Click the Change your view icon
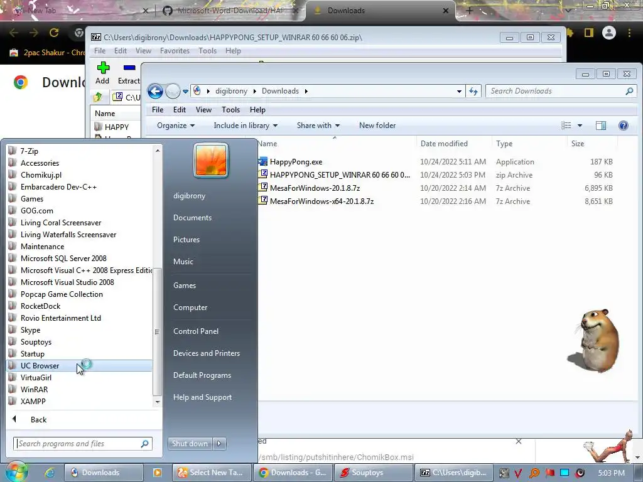Viewport: 643px width, 482px height. point(566,126)
